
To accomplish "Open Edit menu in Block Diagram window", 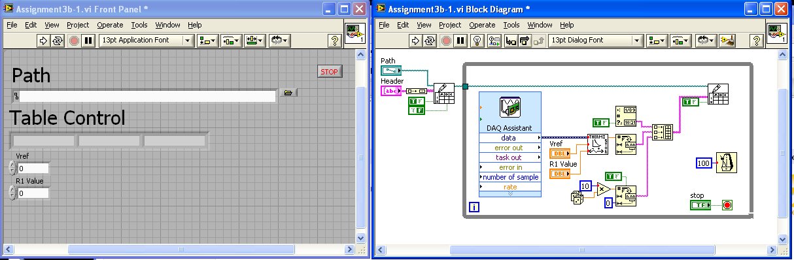I will point(403,25).
